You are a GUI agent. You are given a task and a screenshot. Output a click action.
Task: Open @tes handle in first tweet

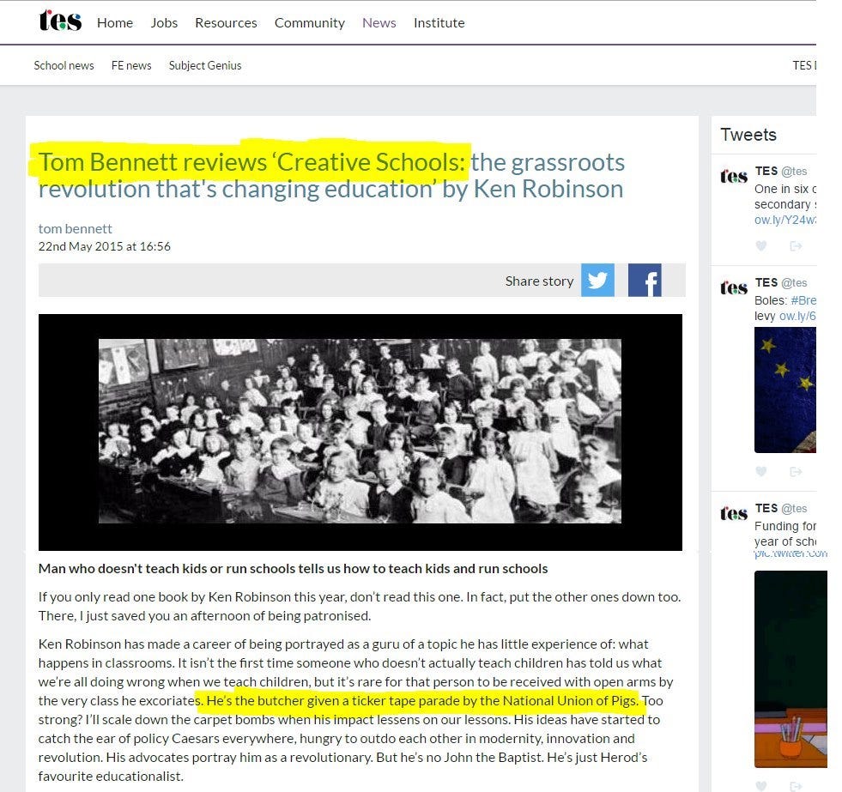pos(794,171)
